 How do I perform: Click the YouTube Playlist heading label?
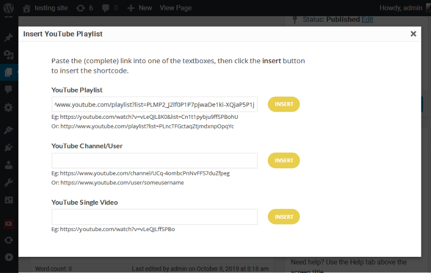pyautogui.click(x=77, y=90)
